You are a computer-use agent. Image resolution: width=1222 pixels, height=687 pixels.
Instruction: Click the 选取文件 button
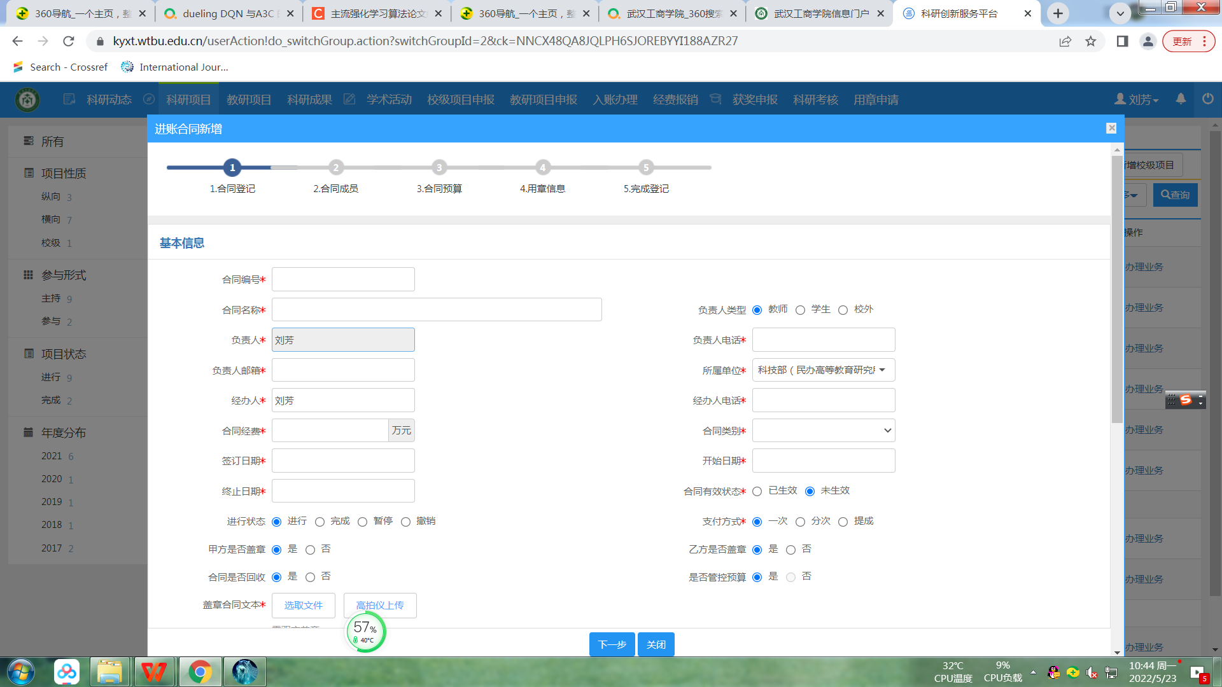303,605
